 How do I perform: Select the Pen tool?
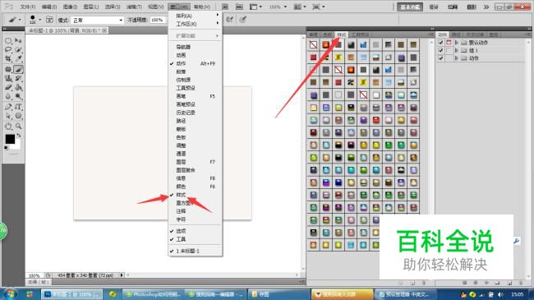(x=8, y=107)
